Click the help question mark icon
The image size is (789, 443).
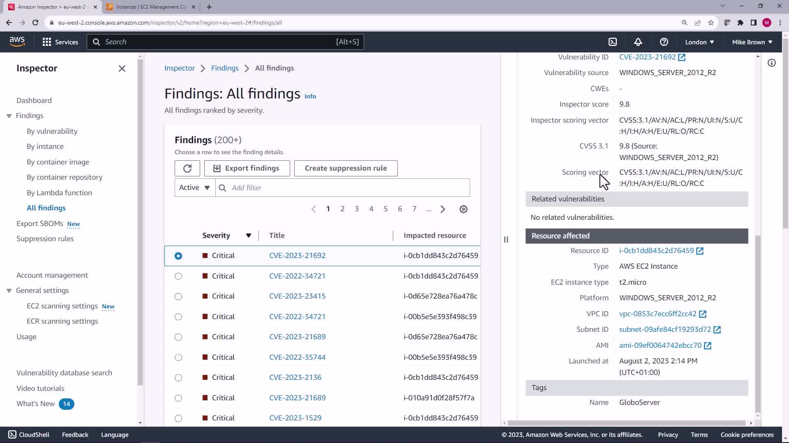coord(664,42)
